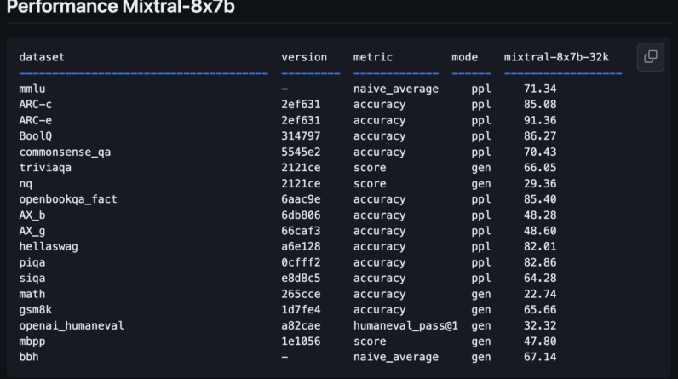Screen dimensions: 678x379
Task: Select version hash a82cae
Action: (301, 326)
